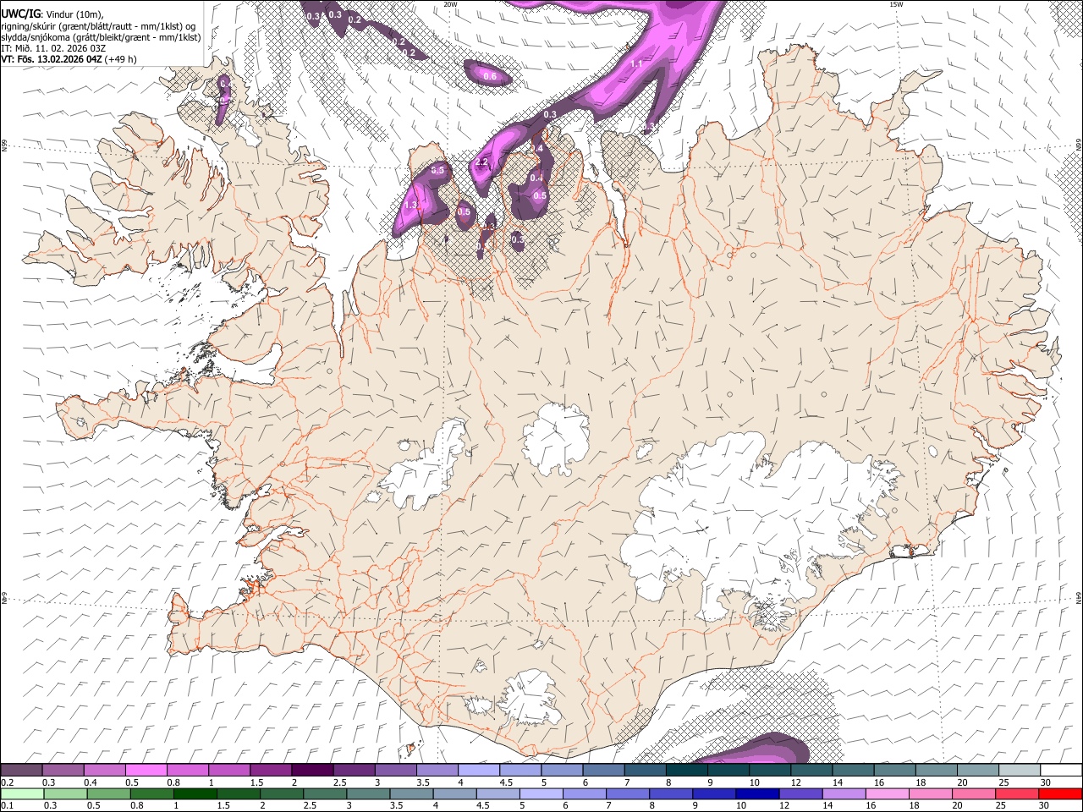Click the Mýrdalsjökull glacier near the south coast
The height and width of the screenshot is (812, 1083).
coord(530,698)
